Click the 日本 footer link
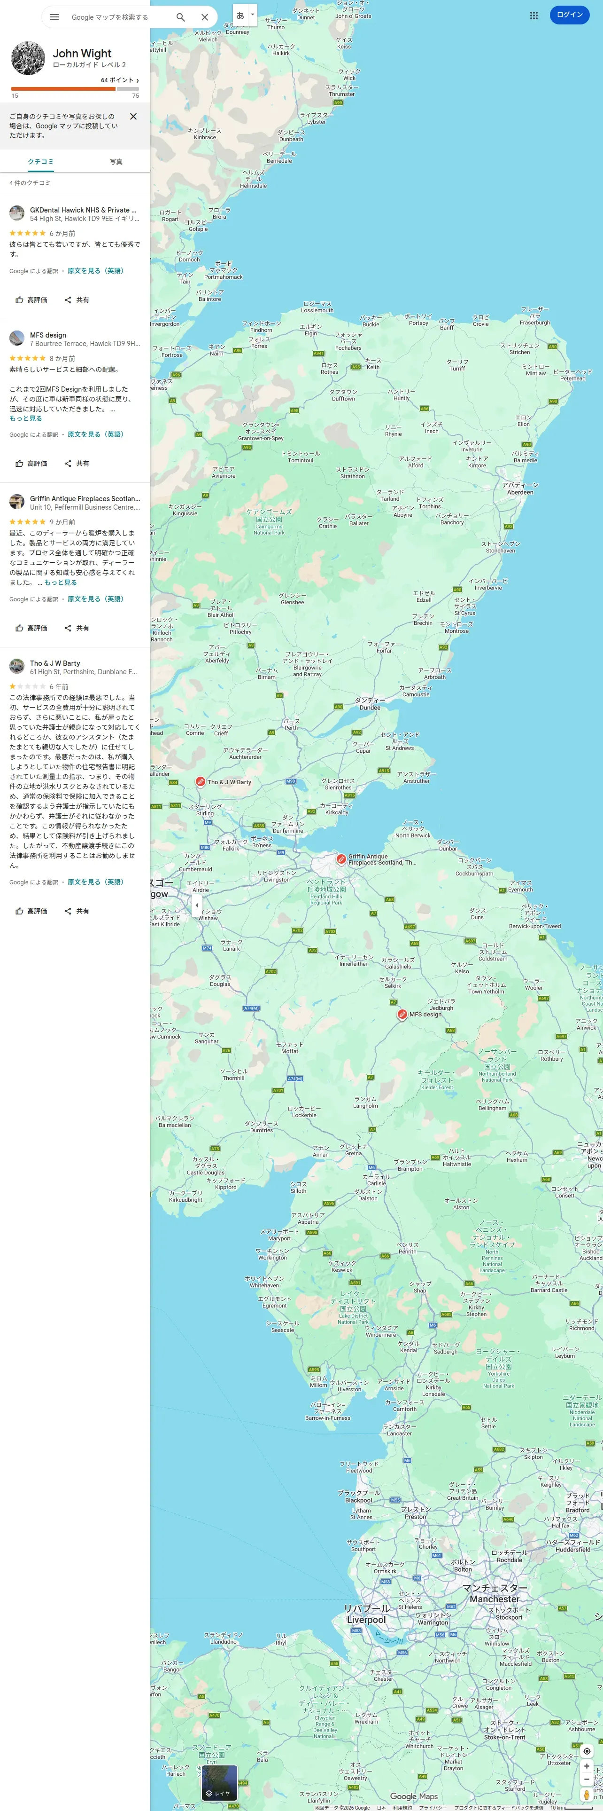Viewport: 603px width, 1811px height. [x=381, y=1808]
